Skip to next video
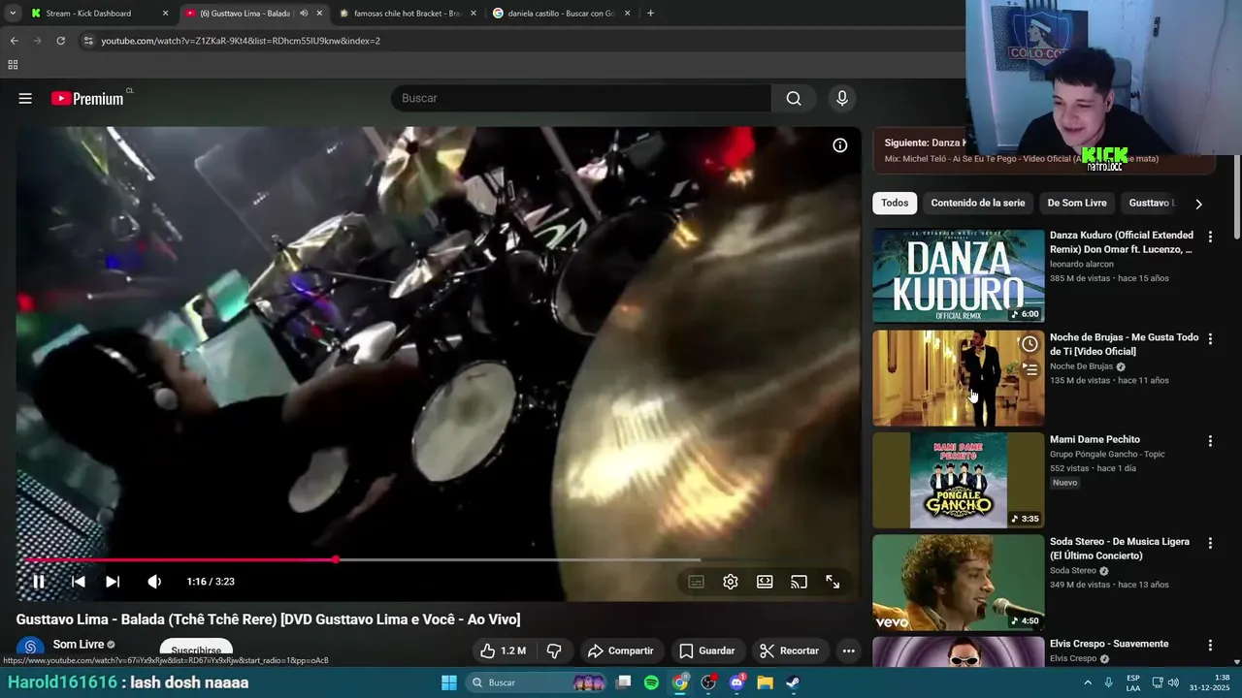1242x698 pixels. (x=113, y=582)
